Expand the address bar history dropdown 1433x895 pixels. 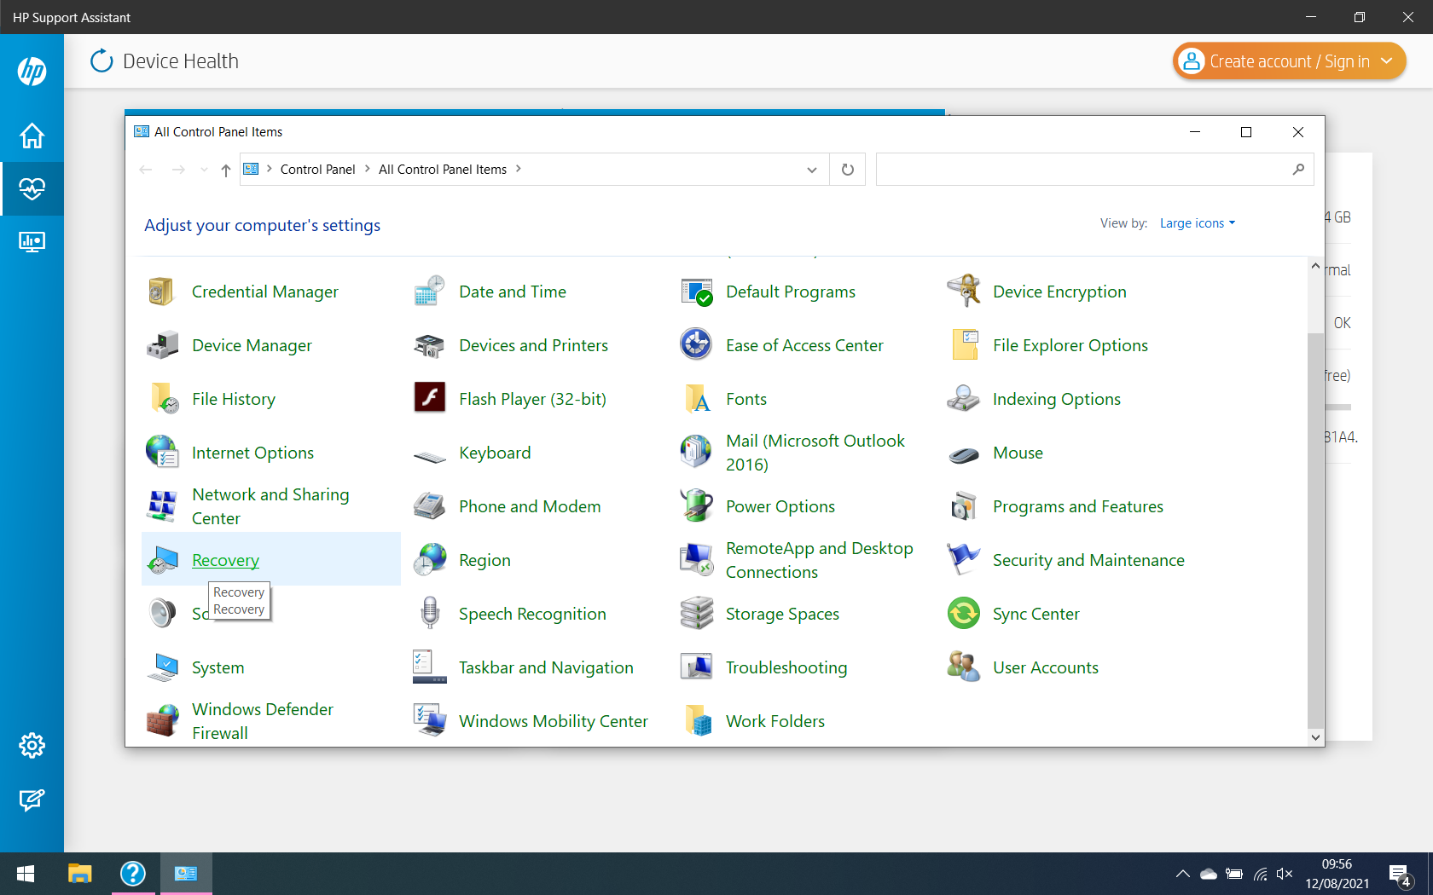(x=812, y=170)
